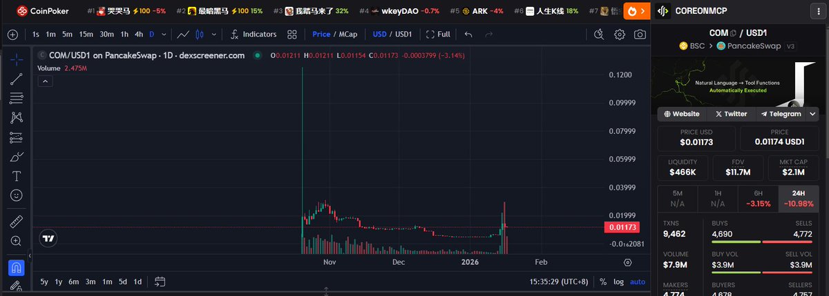
Task: Open the go to date calendar icon
Action: point(160,282)
